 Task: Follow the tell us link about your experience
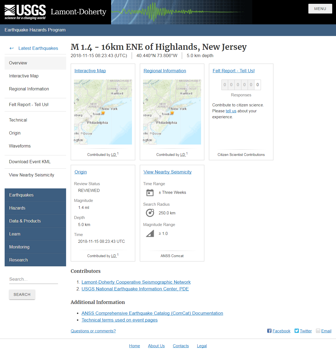pos(231,111)
